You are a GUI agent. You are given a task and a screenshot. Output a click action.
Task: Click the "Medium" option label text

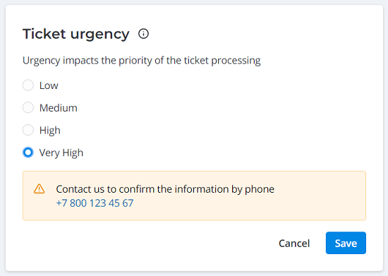(59, 108)
